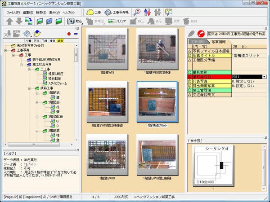270x202 pixels.
Task: Click the folder search icon
Action: pos(168,12)
